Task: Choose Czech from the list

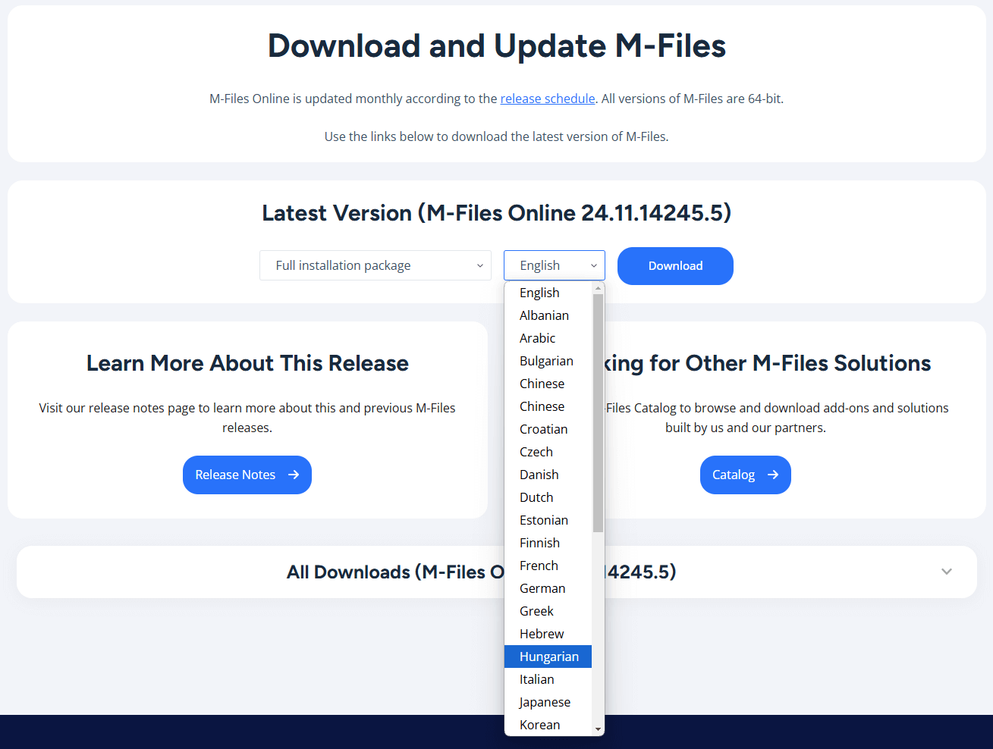Action: point(548,452)
